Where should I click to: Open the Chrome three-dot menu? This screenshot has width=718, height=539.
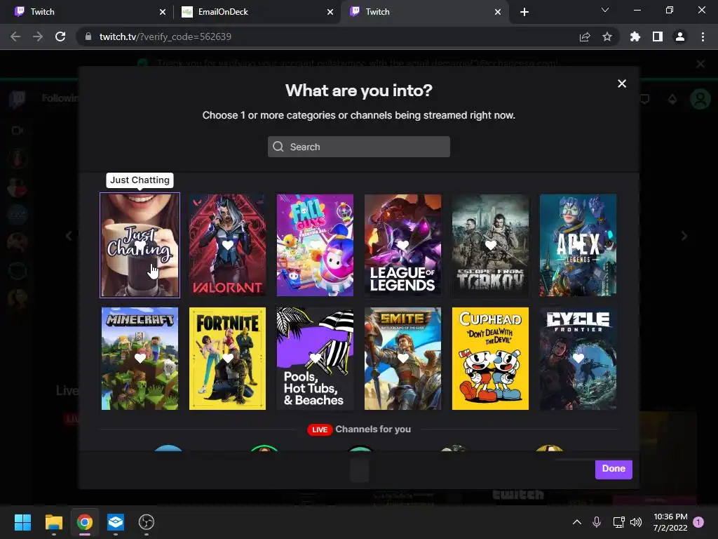tap(703, 36)
